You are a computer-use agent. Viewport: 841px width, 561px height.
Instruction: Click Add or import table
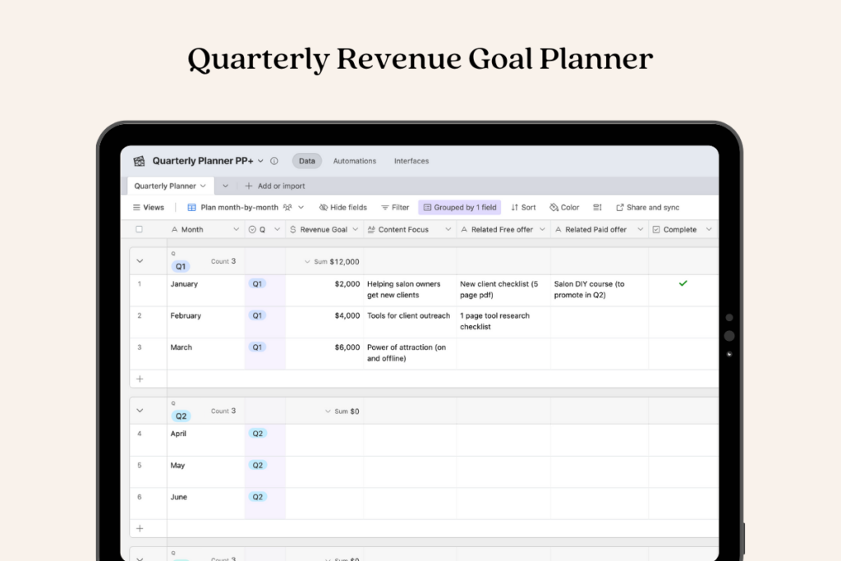coord(274,186)
